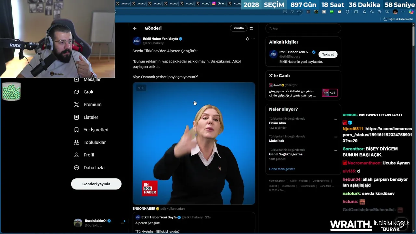Viewport: 416px width, 234px height.
Task: Click the BurakSakinOl account avatar
Action: [78, 223]
